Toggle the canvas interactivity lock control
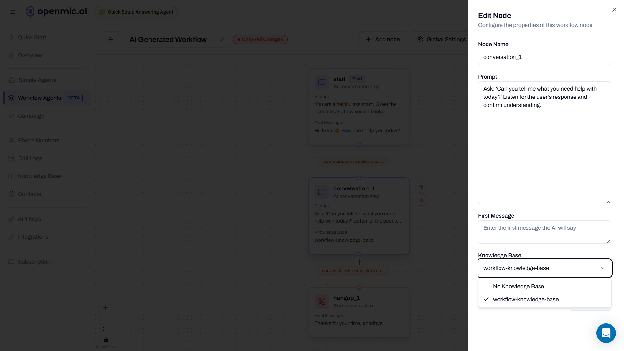624x351 pixels. (x=105, y=340)
